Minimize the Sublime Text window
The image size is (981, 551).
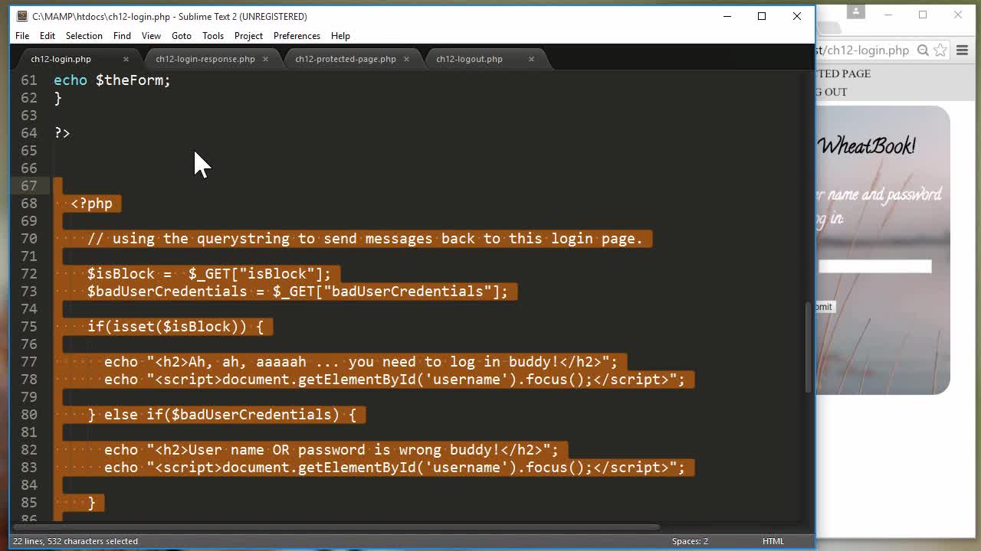pyautogui.click(x=727, y=16)
